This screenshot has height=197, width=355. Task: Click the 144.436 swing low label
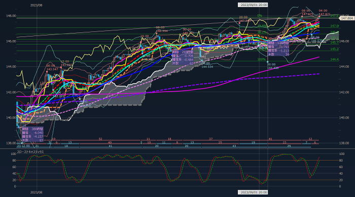273,68
